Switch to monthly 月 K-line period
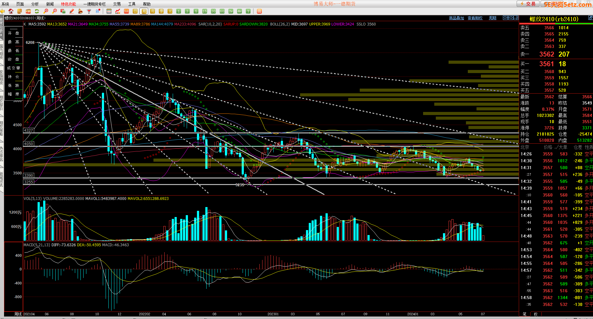Screen dimensions: 593x319 pos(153,11)
